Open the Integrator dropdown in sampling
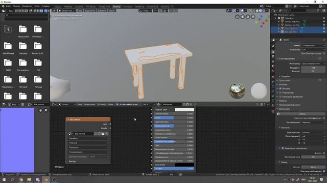The width and height of the screenshot is (327, 183). coord(313,64)
